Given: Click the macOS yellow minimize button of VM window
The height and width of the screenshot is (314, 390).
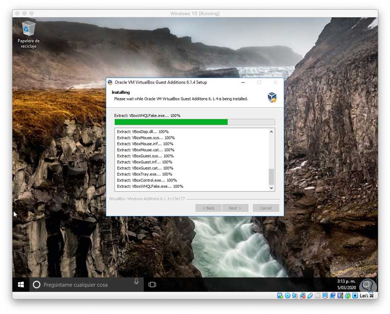Looking at the screenshot, I should pyautogui.click(x=24, y=13).
